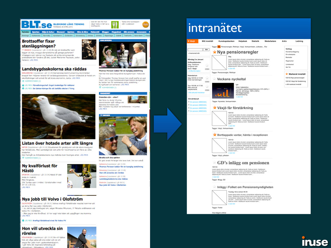Screen dimensions: 331x248
Task: Click the arrow icon of first Omvärldsnytt link
Action: 188,102
